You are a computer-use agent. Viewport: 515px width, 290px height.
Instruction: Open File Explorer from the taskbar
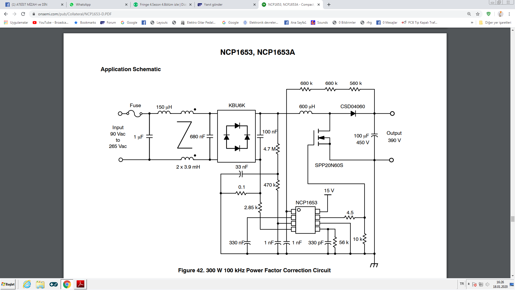click(40, 284)
